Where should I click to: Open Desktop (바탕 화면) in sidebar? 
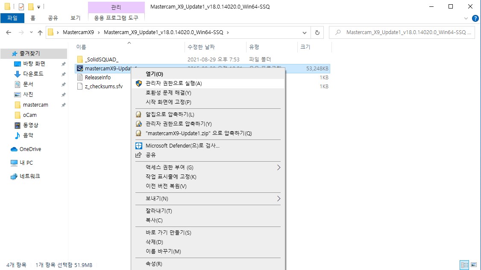(x=34, y=64)
